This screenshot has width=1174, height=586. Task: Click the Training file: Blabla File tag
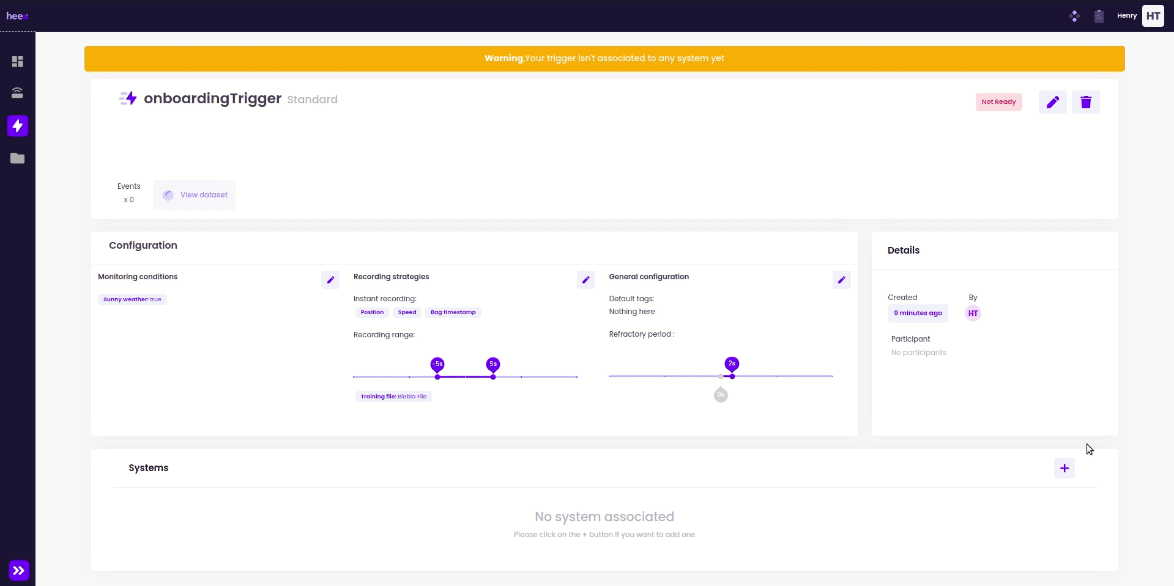click(393, 397)
